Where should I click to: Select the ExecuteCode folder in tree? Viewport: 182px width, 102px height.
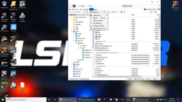coord(79,22)
